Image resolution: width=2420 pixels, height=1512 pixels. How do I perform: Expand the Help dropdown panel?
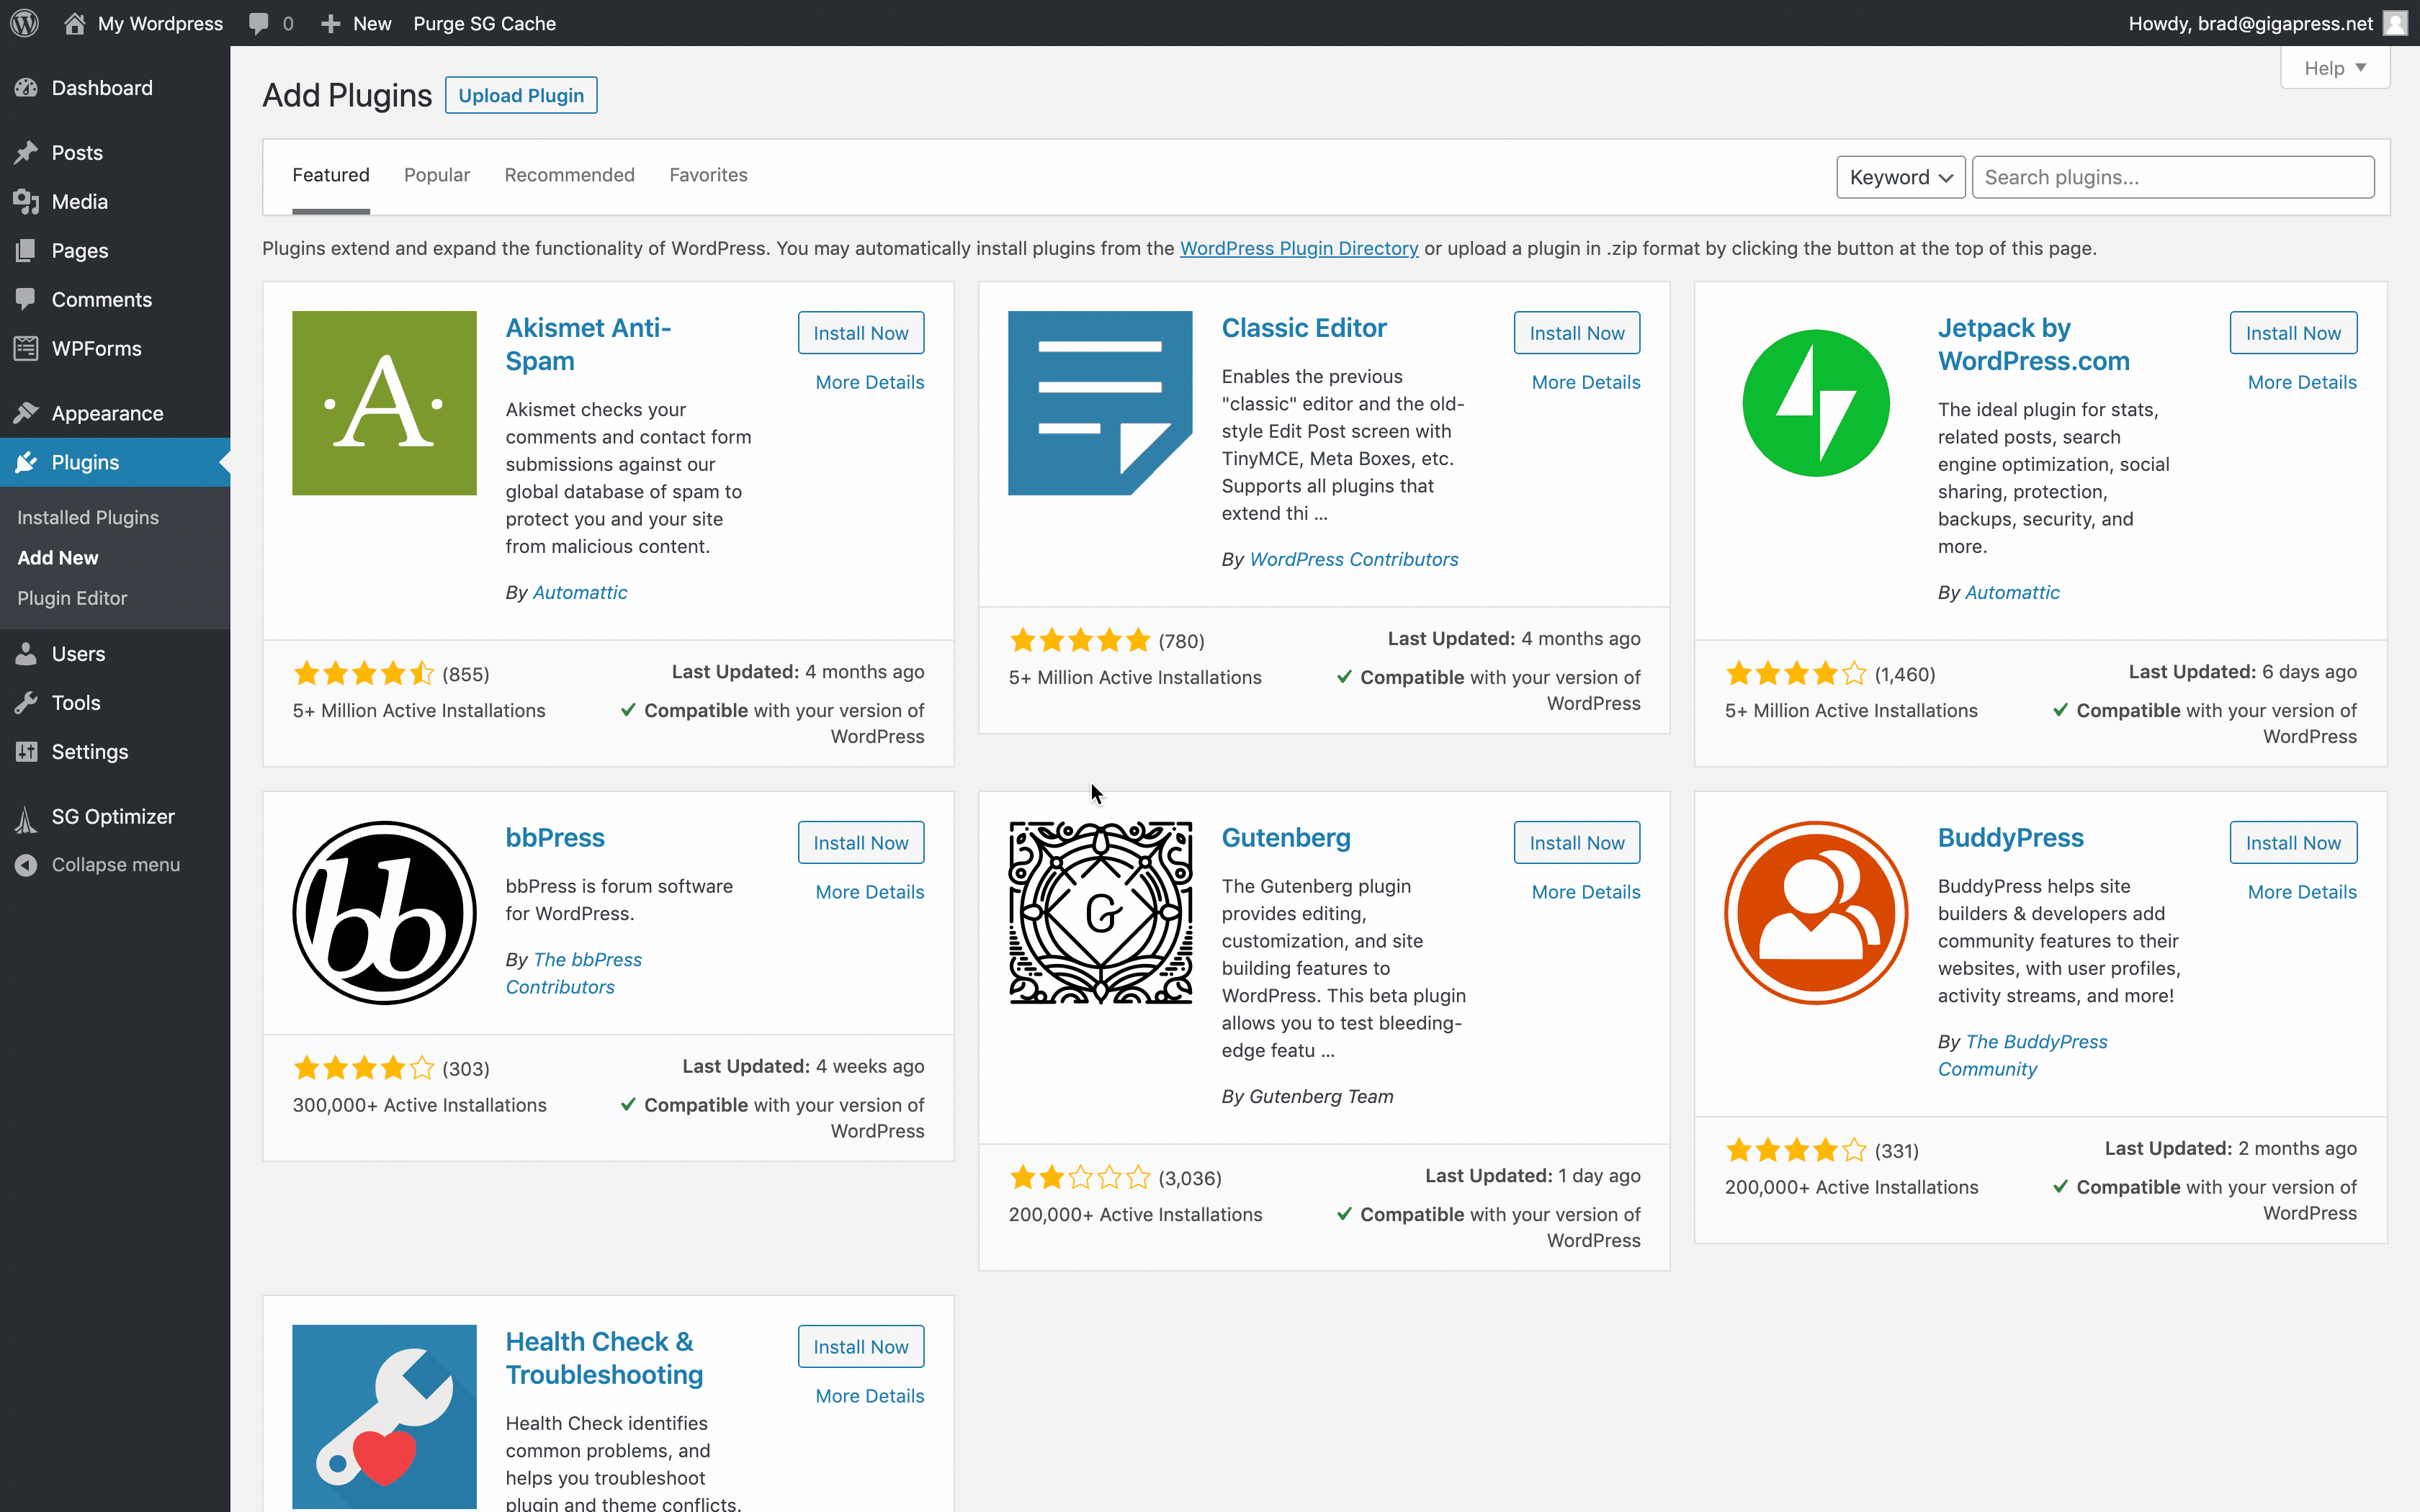[2335, 68]
